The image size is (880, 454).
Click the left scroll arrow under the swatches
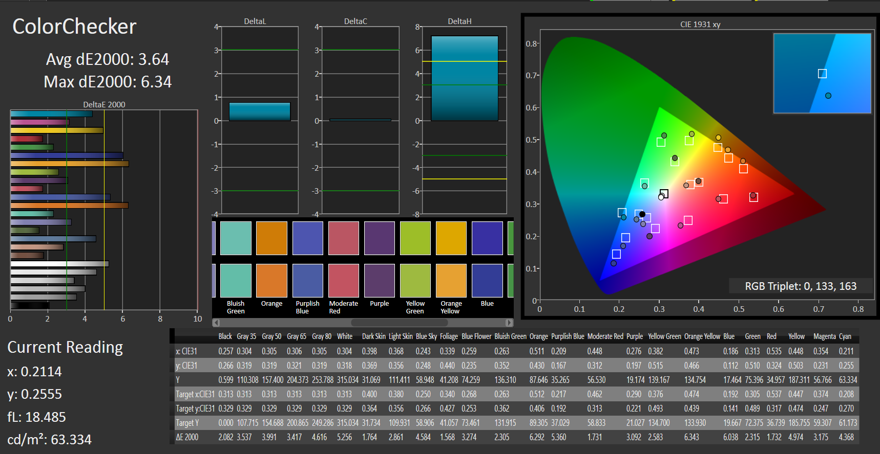[x=216, y=323]
